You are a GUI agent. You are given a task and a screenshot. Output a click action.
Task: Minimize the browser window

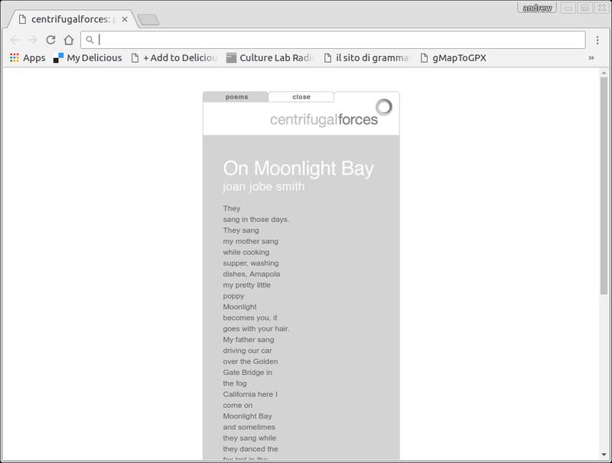tap(568, 8)
